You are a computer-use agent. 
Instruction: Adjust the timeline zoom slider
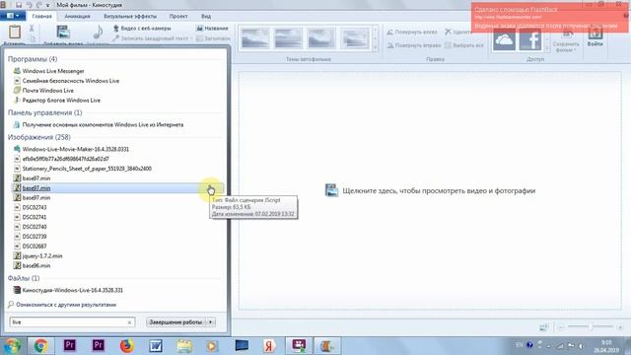point(590,326)
